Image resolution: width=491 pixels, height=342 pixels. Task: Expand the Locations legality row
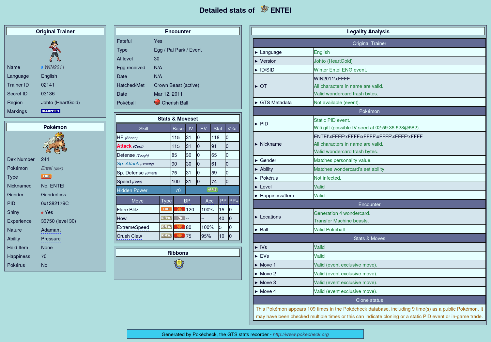coord(256,217)
